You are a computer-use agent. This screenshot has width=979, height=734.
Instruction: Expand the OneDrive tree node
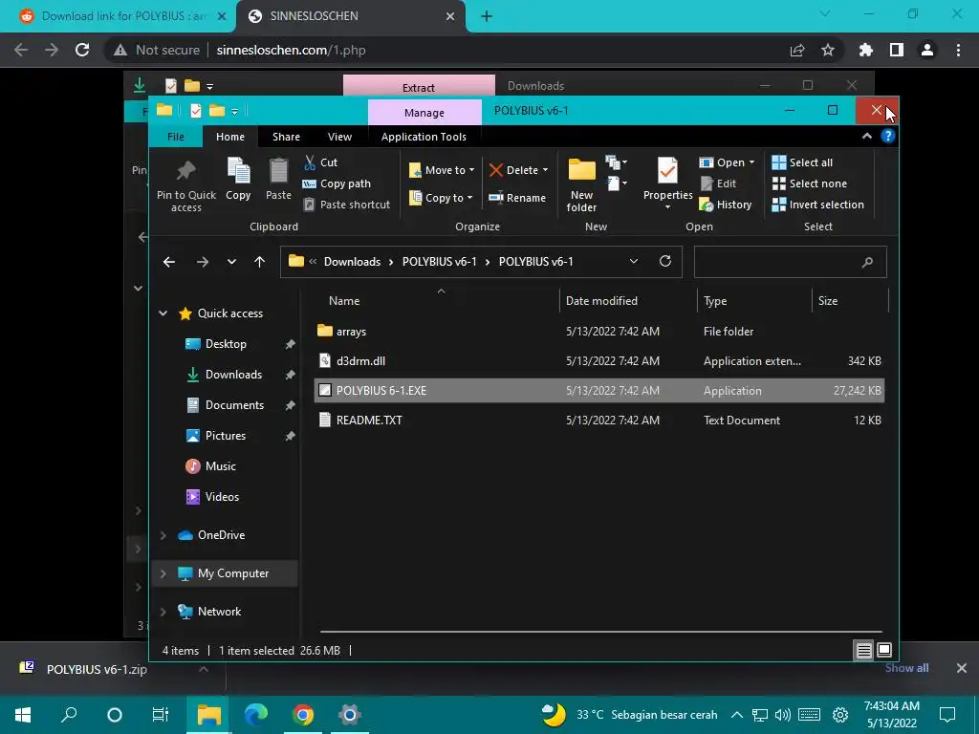point(163,535)
